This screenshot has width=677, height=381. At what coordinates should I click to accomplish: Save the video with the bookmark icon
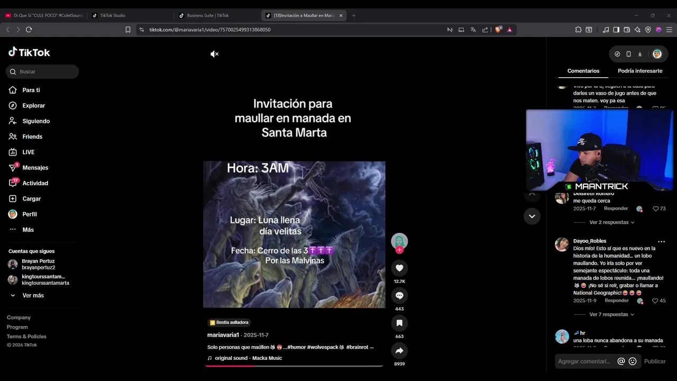click(x=399, y=323)
